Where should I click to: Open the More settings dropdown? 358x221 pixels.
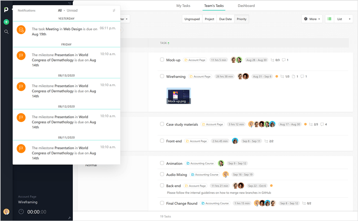[x=312, y=19]
